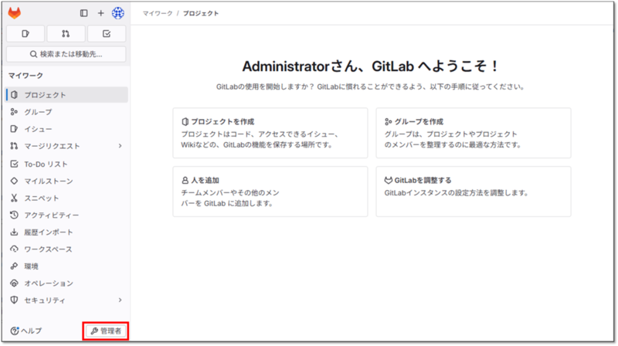Image resolution: width=618 pixels, height=346 pixels.
Task: Click the マイワーク sidebar heading
Action: pyautogui.click(x=26, y=76)
